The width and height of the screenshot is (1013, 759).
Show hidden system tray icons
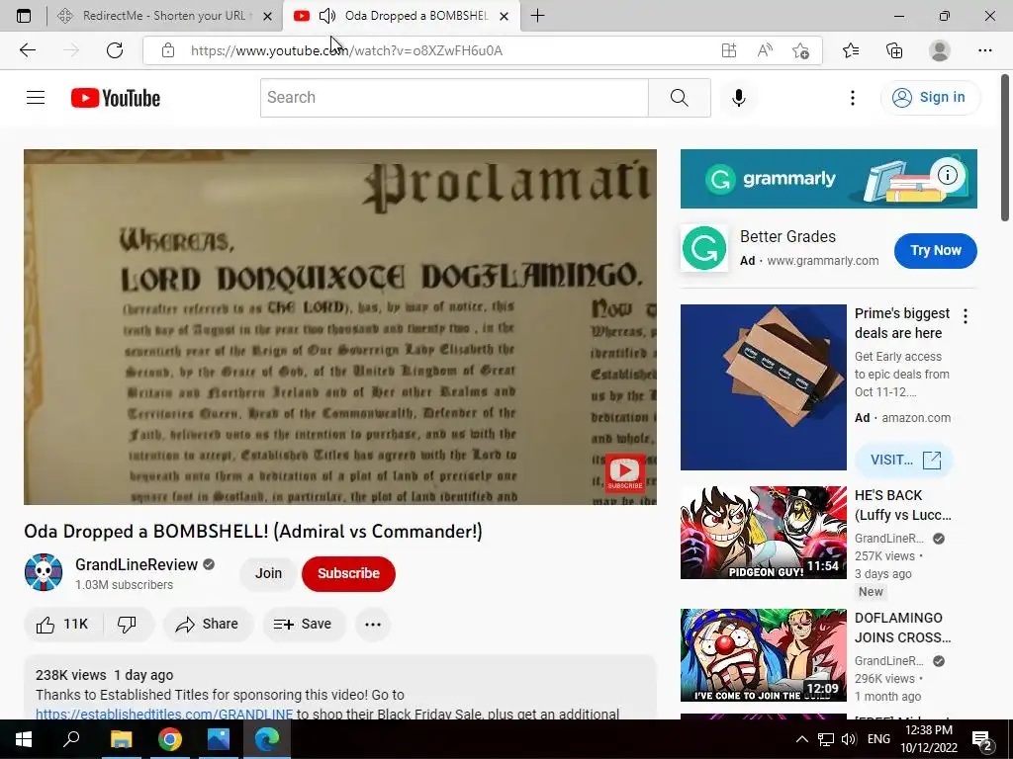[801, 739]
